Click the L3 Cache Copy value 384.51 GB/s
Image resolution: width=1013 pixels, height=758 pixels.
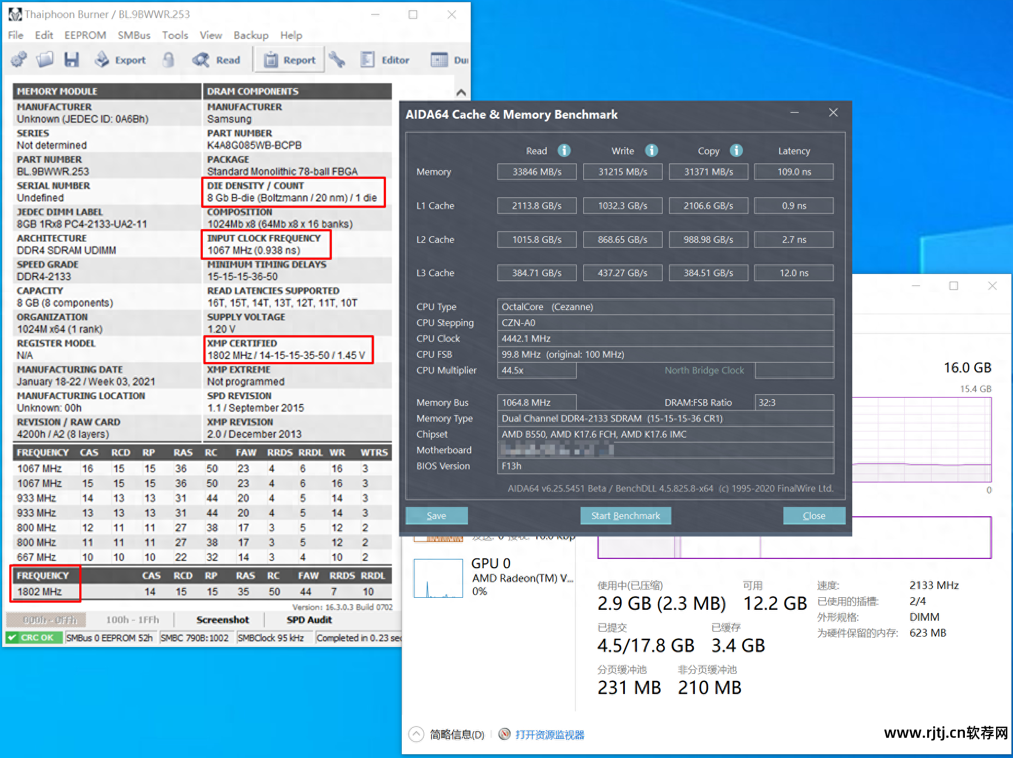[x=708, y=273]
